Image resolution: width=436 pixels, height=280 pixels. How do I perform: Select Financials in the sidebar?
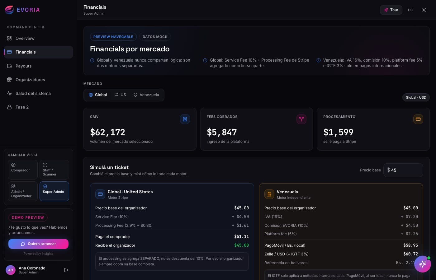click(38, 52)
